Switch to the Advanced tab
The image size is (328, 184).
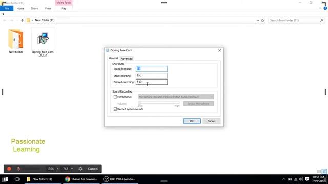(x=127, y=59)
